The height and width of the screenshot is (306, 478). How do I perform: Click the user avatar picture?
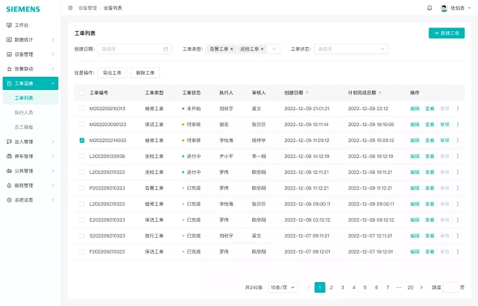coord(444,8)
